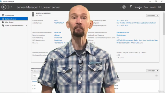Viewport: 165px width, 93px height.
Task: Open the notifications flag
Action: 131,7
